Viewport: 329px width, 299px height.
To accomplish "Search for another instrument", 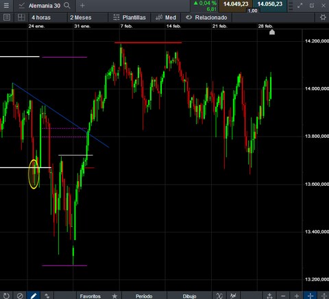I will click(67, 5).
